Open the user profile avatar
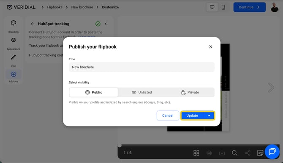283x163 pixels. (275, 8)
